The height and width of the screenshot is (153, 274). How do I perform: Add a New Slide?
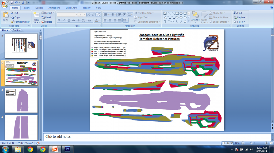(36, 17)
